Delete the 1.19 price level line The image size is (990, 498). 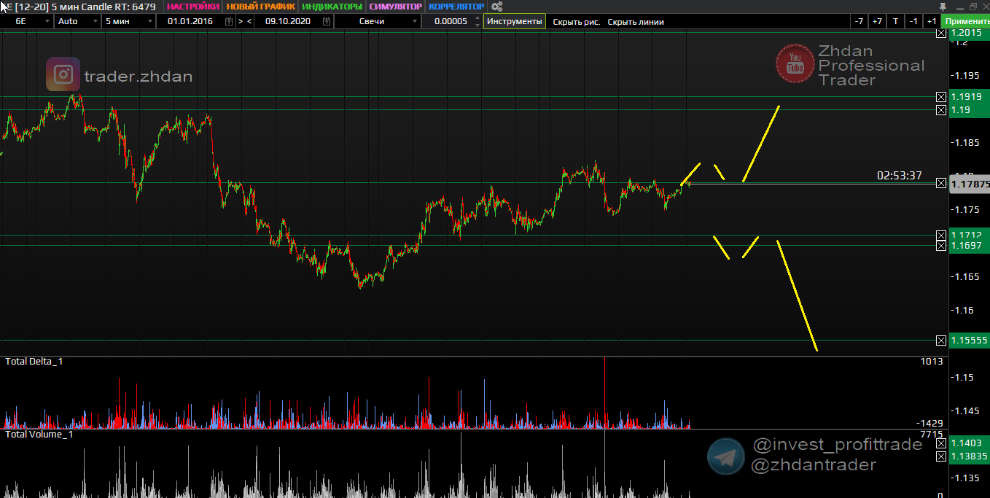tap(941, 110)
